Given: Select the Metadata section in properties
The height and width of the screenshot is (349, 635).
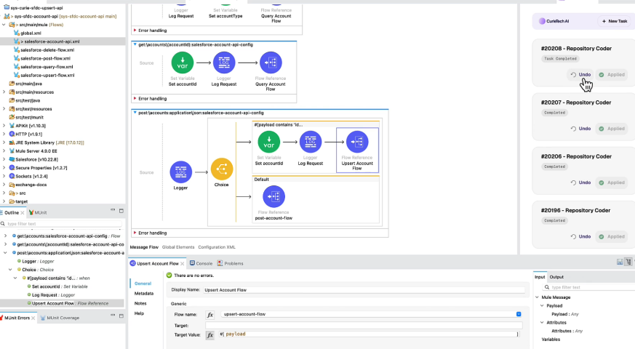Looking at the screenshot, I should pos(144,294).
